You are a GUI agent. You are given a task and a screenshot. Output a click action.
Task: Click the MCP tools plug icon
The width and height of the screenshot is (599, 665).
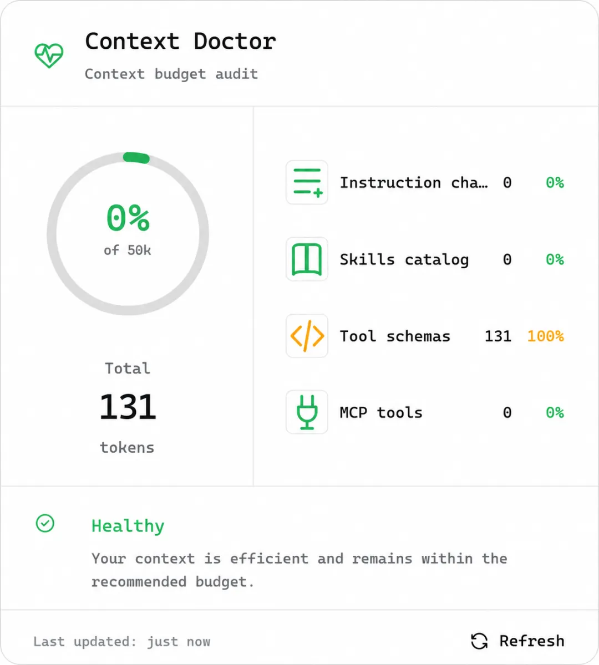[307, 412]
